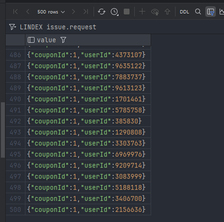This screenshot has height=222, width=224.
Task: Go to previous page arrow
Action: (28, 12)
